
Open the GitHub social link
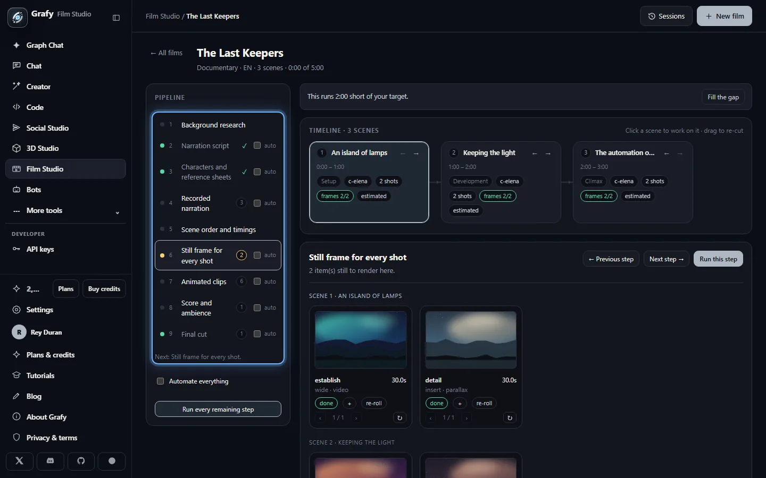[81, 461]
